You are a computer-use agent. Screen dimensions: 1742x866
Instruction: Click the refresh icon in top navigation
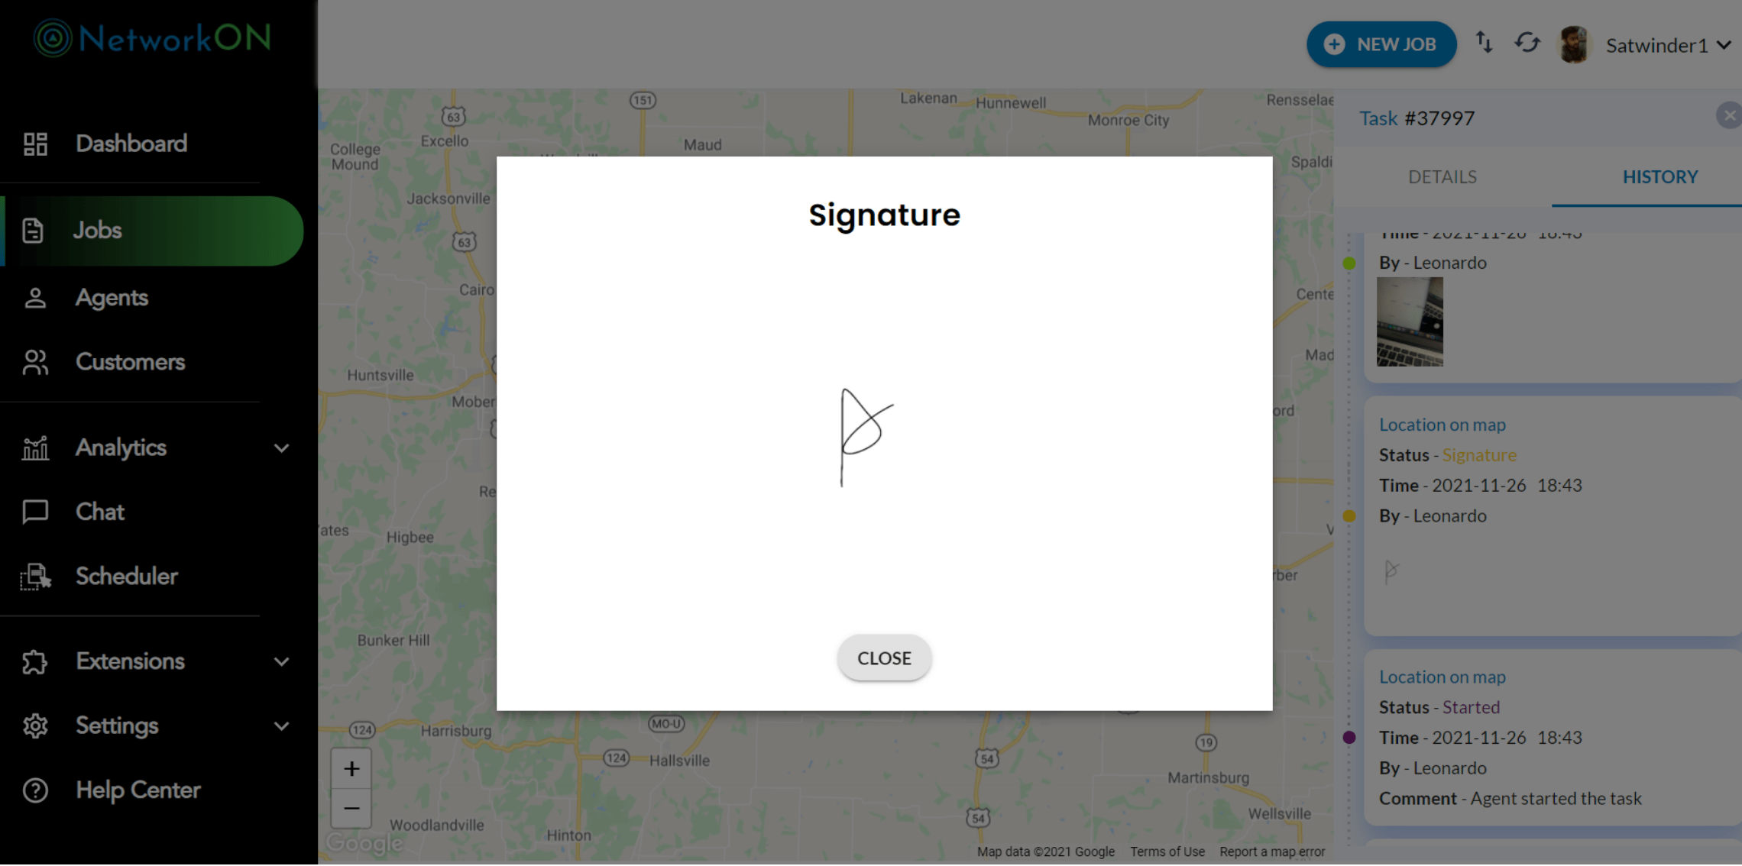1527,42
